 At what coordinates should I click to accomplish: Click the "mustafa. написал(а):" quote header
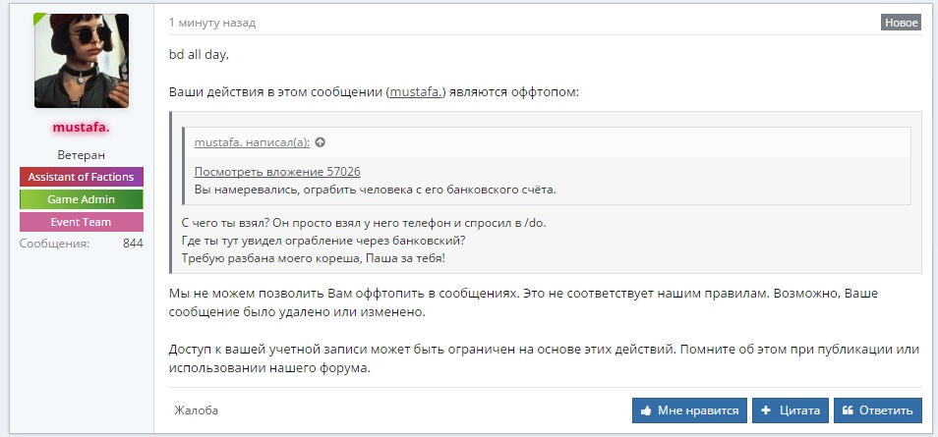click(252, 142)
